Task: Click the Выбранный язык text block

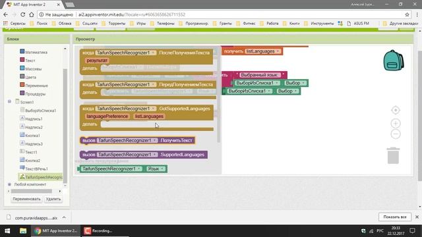Action: click(x=259, y=75)
